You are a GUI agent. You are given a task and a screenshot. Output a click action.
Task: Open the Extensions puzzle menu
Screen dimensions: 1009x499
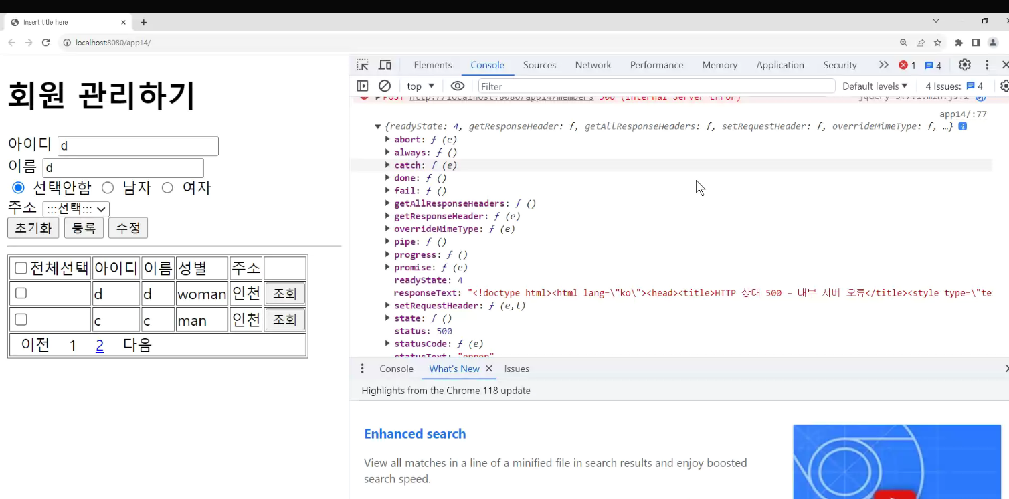pyautogui.click(x=959, y=43)
